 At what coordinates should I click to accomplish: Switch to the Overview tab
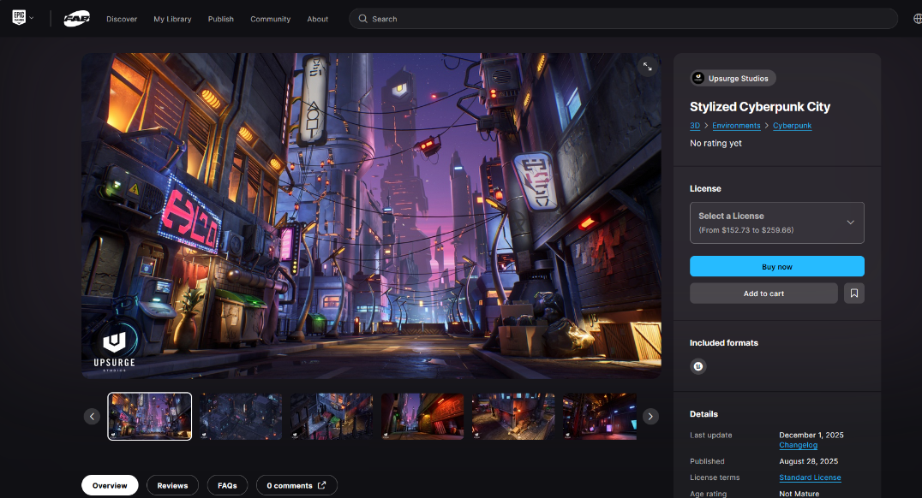[x=110, y=485]
